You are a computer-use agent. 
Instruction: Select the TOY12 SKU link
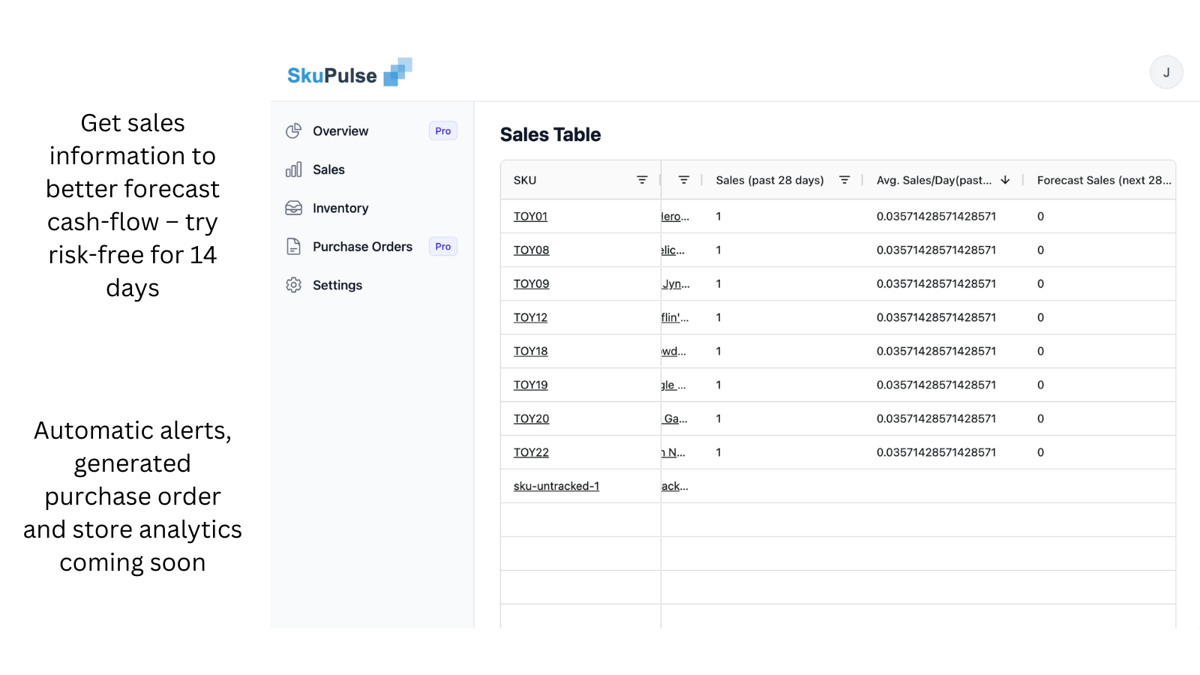[x=529, y=317]
